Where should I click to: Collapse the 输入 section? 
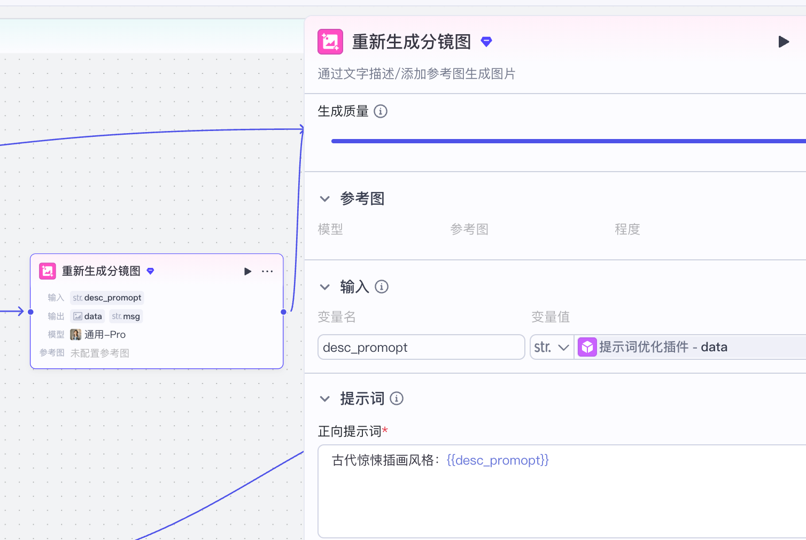pyautogui.click(x=325, y=287)
